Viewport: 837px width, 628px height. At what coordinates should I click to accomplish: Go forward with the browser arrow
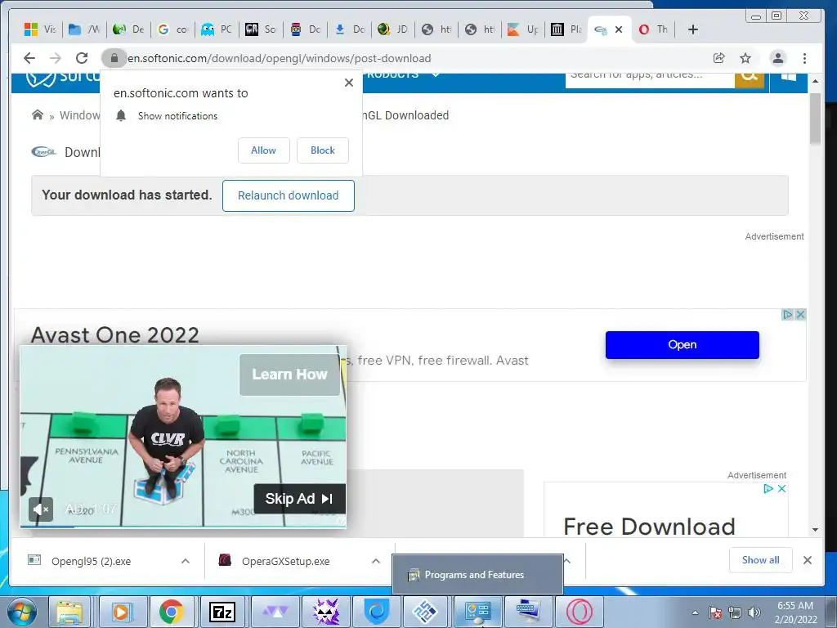[x=55, y=58]
